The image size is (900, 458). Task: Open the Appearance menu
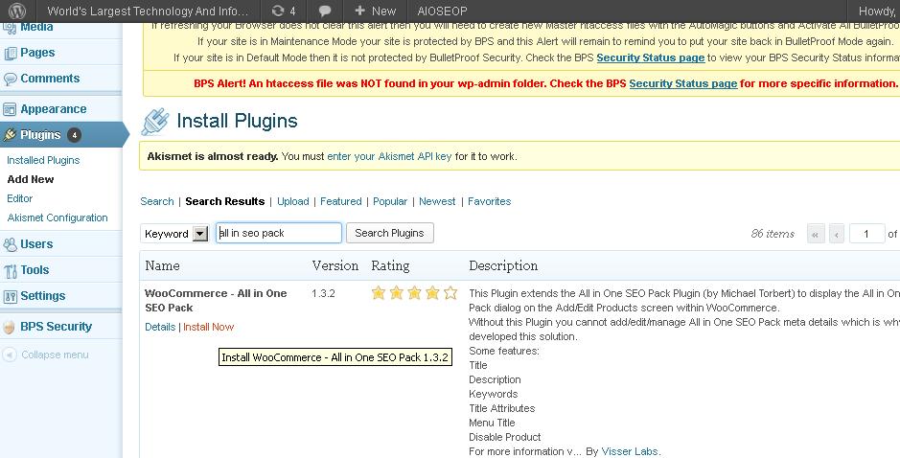(54, 109)
